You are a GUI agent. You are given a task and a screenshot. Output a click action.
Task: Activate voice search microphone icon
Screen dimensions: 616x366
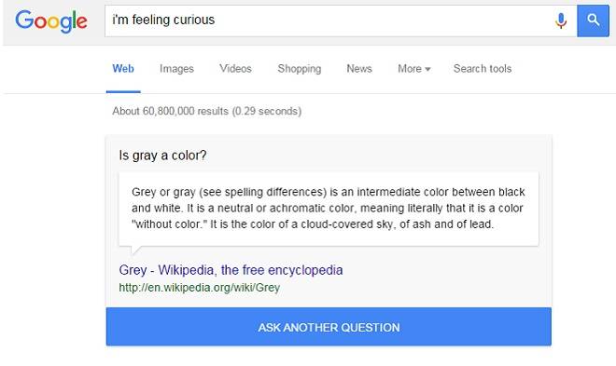tap(561, 20)
